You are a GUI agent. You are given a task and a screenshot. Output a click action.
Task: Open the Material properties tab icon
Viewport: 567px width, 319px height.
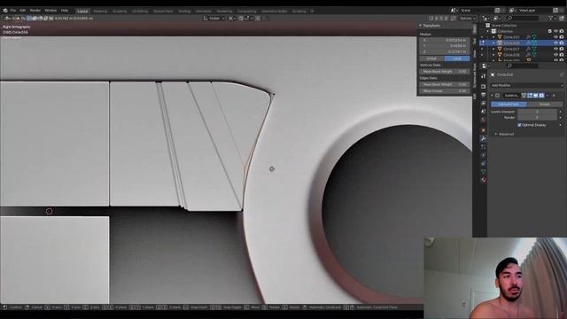(484, 180)
